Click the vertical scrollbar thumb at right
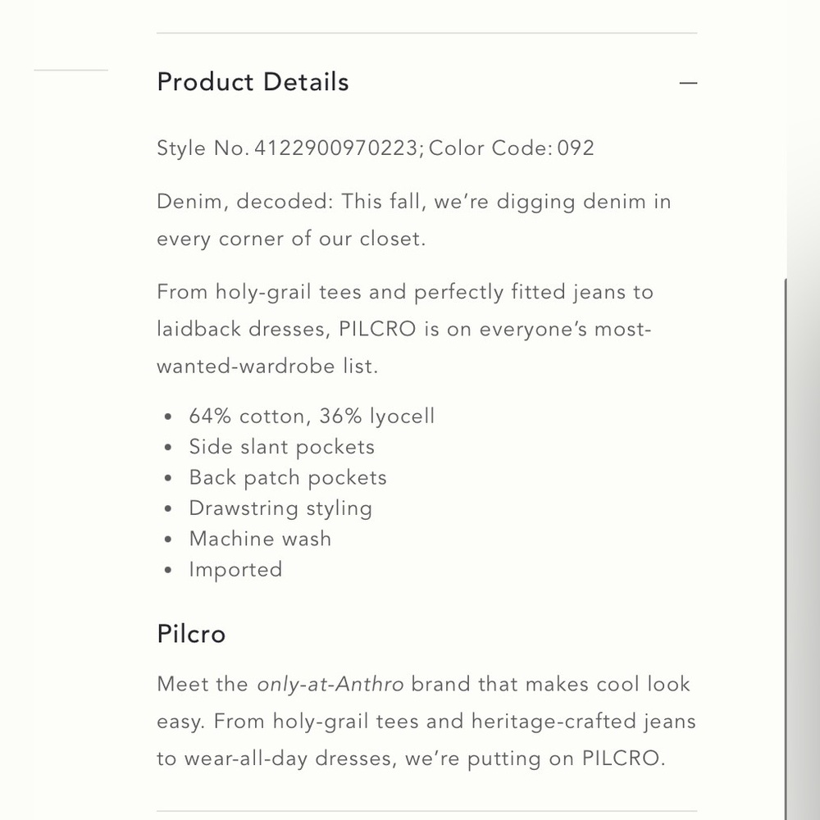 coord(786,549)
